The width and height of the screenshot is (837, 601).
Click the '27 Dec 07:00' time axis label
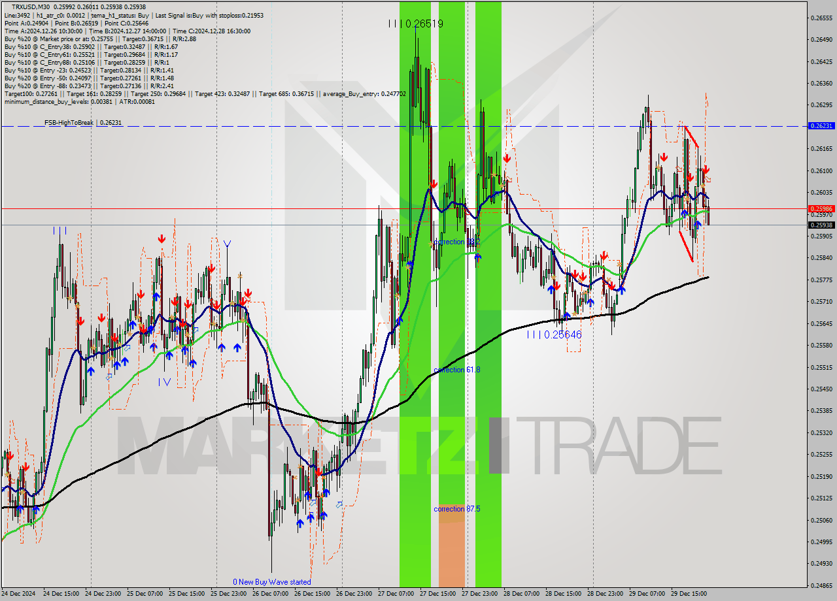pyautogui.click(x=396, y=594)
